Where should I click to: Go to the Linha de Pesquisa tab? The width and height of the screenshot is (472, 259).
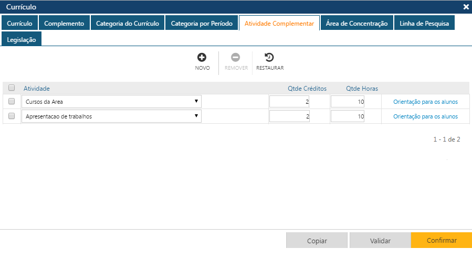[424, 24]
